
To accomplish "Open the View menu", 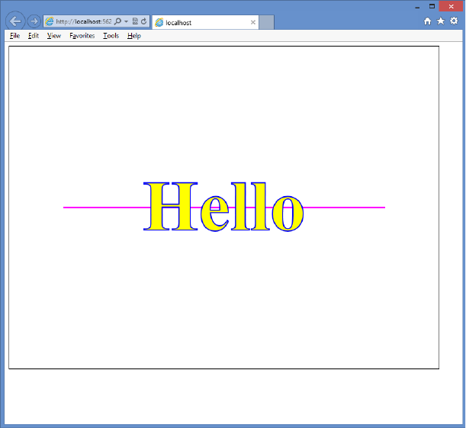I will coord(54,36).
